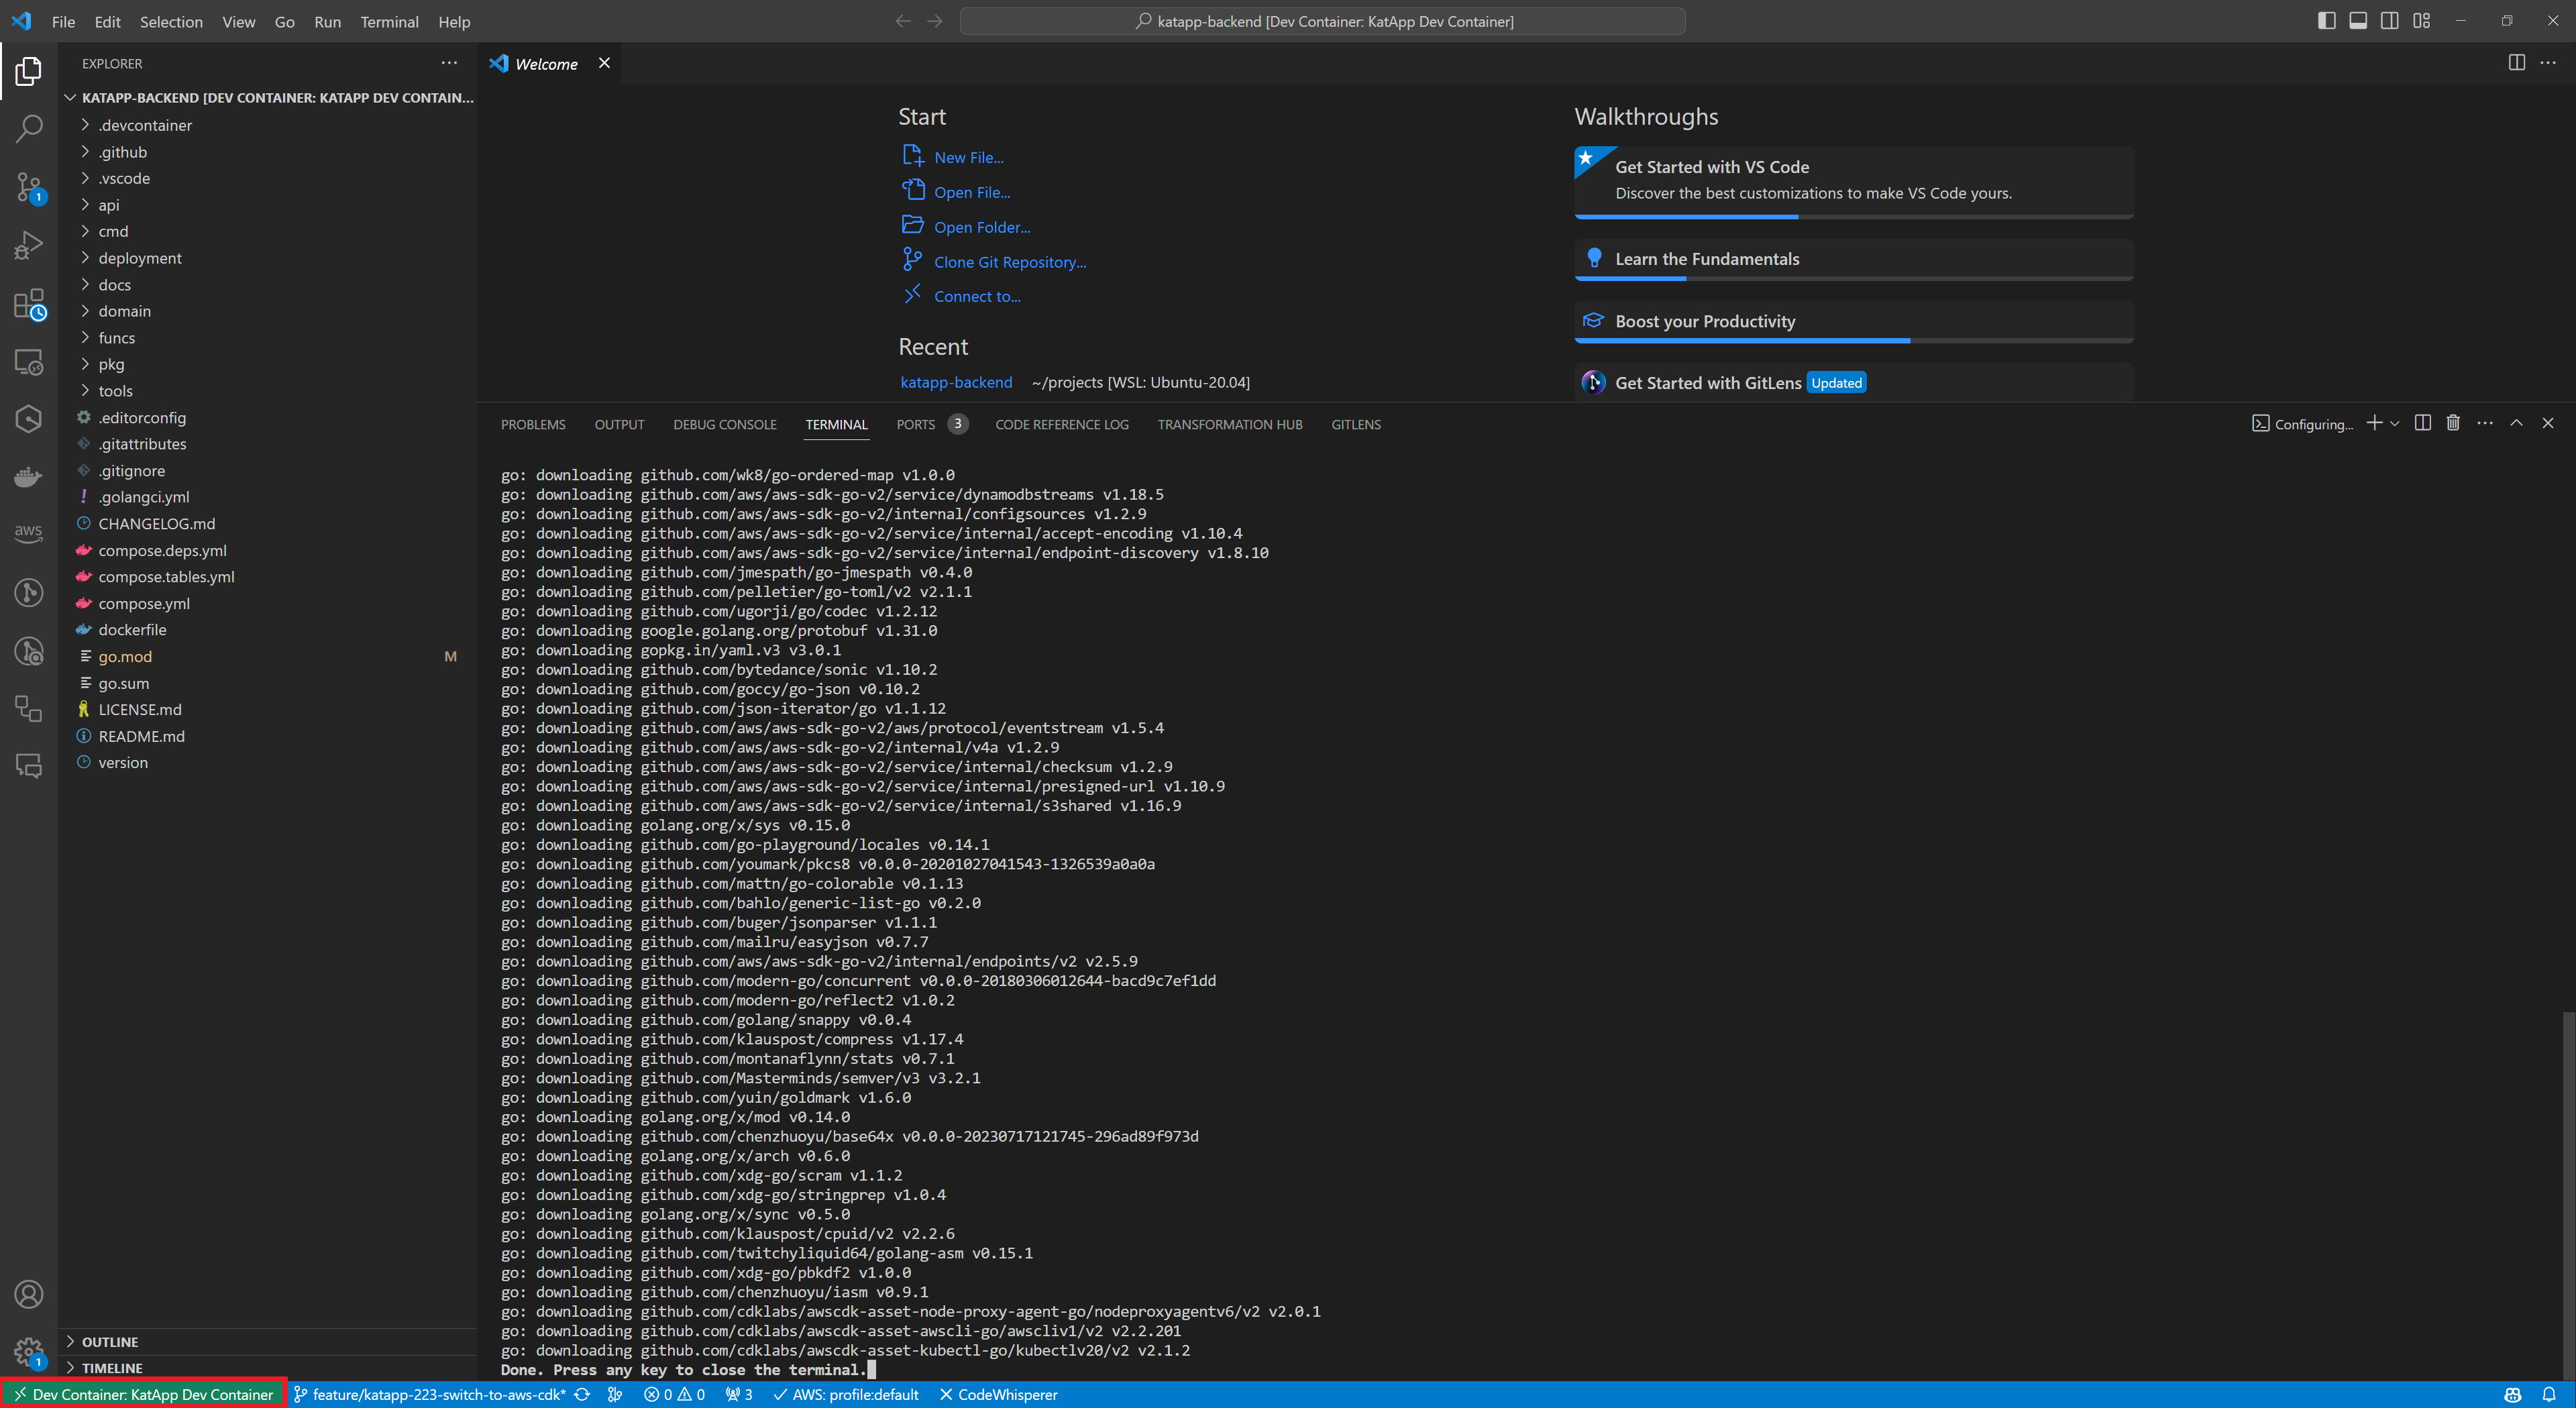The width and height of the screenshot is (2576, 1408).
Task: Open compose.deps.yml file
Action: pyautogui.click(x=162, y=550)
